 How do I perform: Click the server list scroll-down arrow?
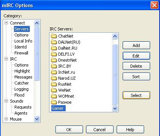(115, 108)
